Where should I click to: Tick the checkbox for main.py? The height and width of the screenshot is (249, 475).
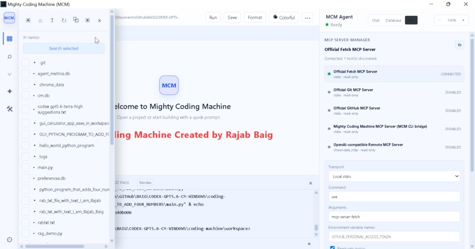click(25, 167)
